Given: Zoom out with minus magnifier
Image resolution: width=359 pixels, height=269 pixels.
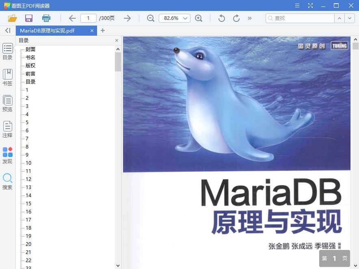Looking at the screenshot, I should [x=150, y=18].
